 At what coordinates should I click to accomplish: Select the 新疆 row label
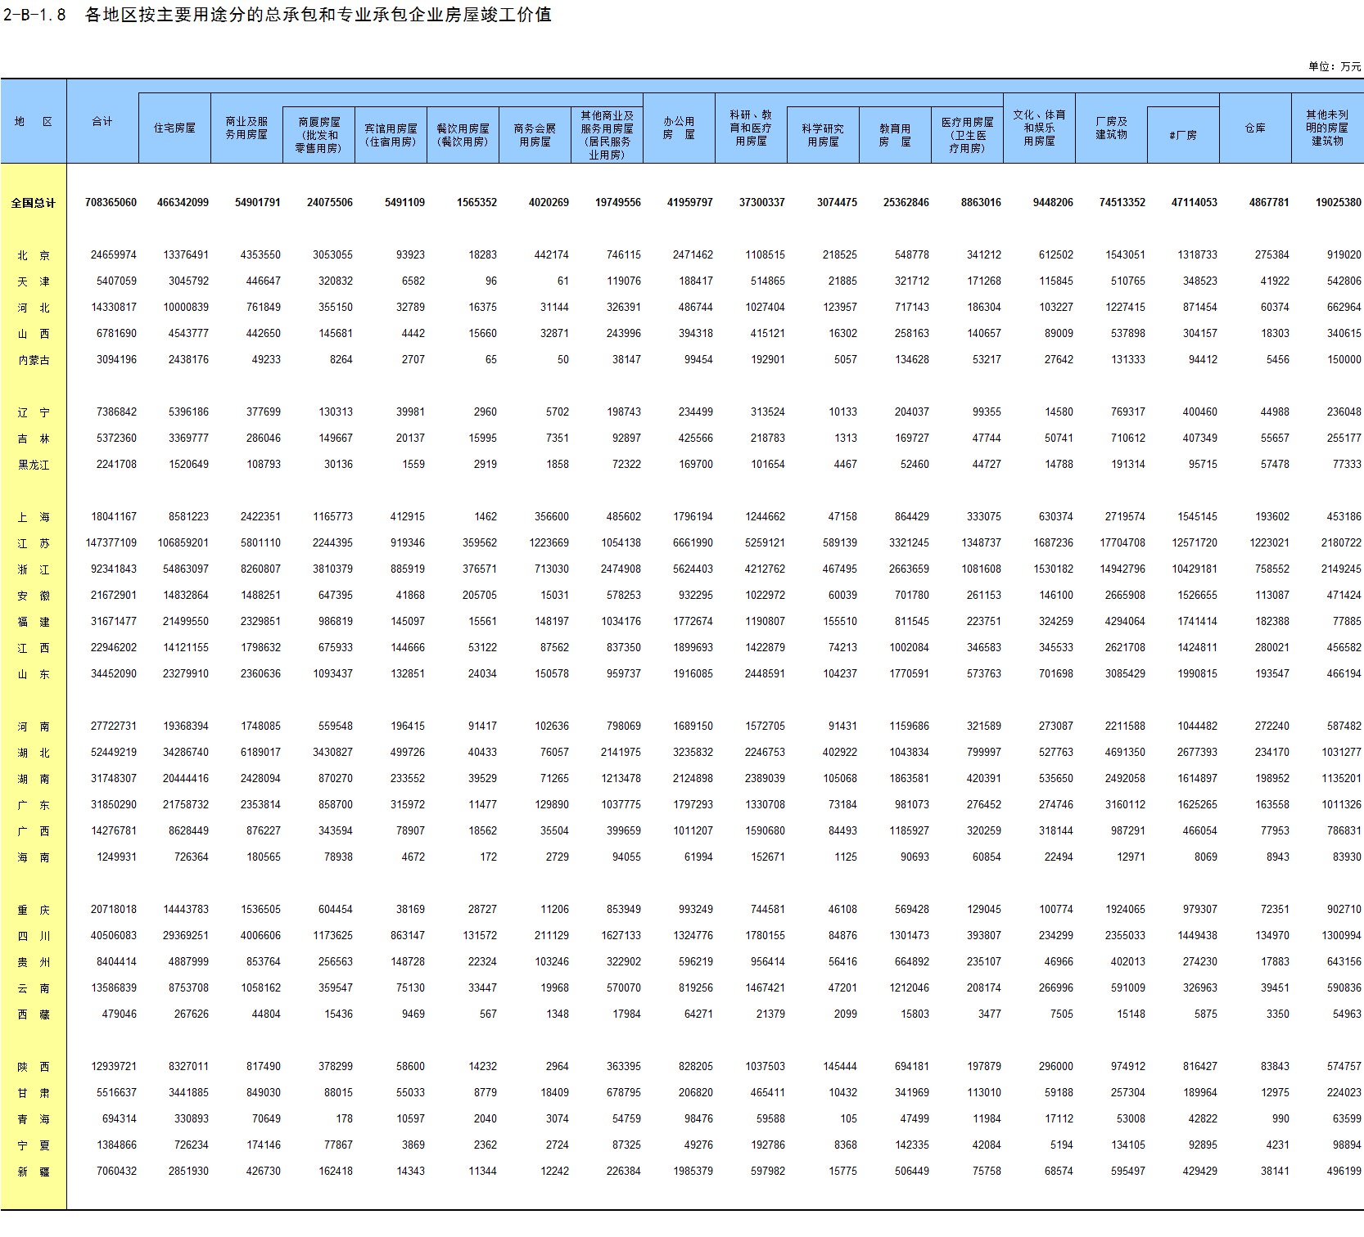coord(34,1172)
